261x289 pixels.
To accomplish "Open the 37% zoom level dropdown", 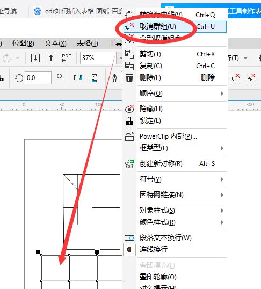I will (120, 58).
